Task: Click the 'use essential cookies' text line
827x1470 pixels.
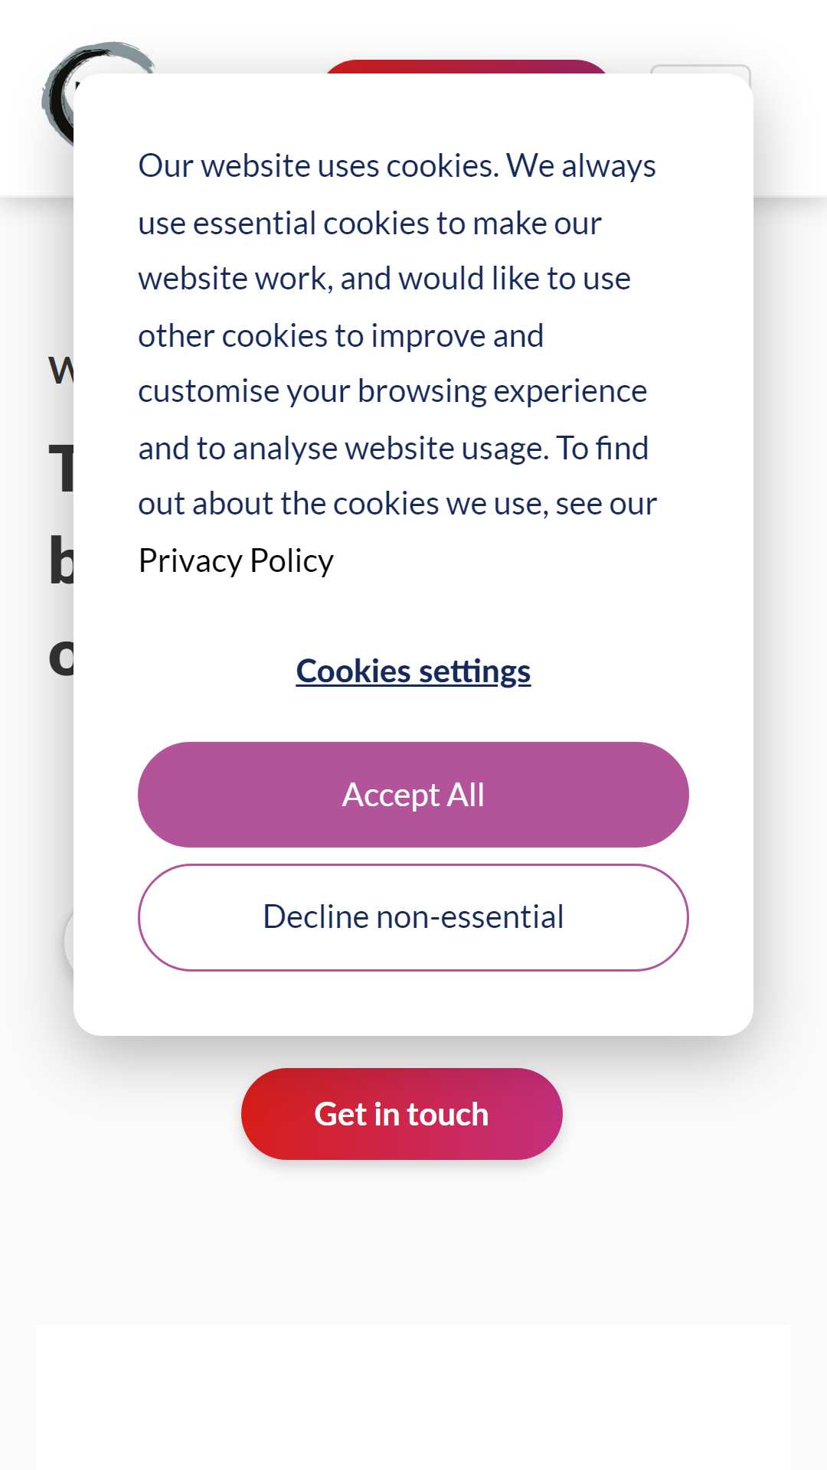Action: [x=370, y=223]
